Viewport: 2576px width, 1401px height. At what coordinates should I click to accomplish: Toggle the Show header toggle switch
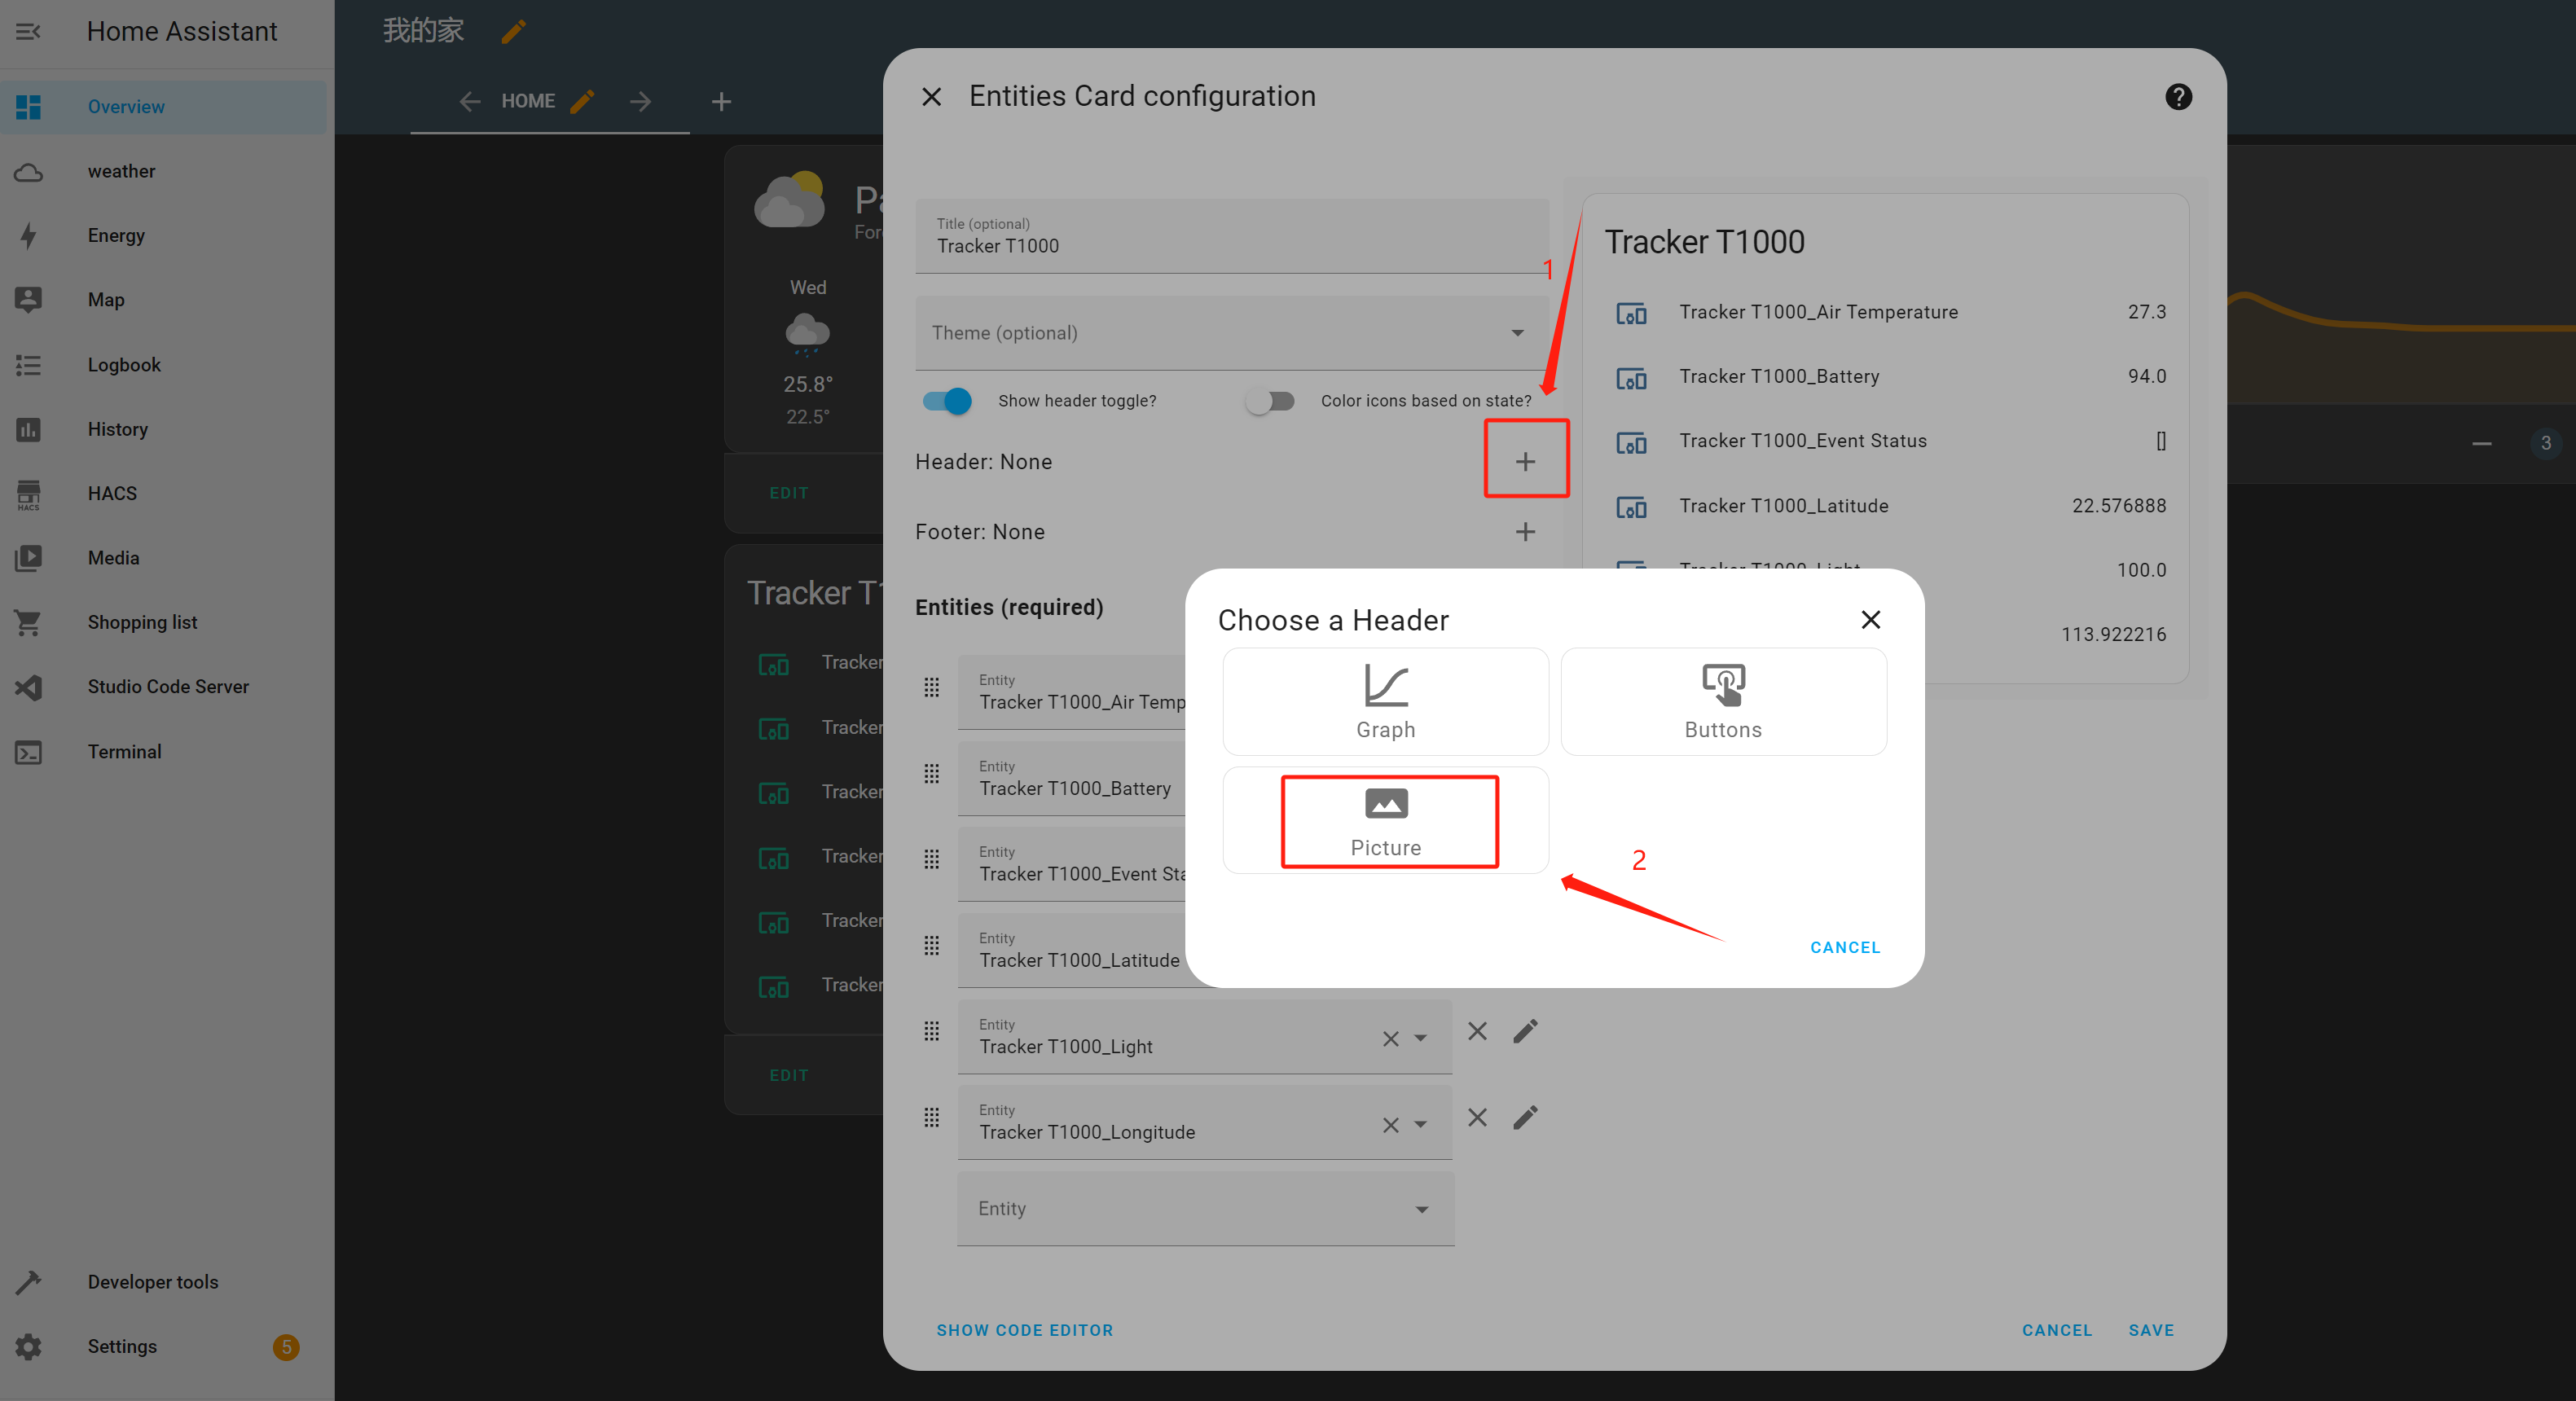(946, 401)
